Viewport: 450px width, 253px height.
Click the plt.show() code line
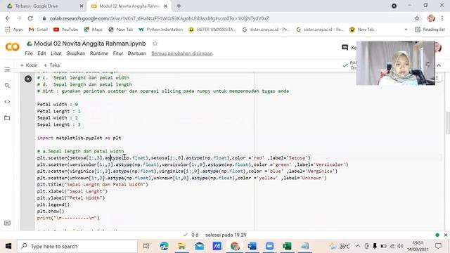coord(51,211)
